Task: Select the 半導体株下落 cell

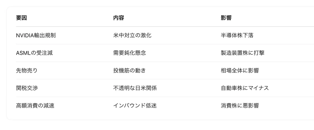Action: point(237,35)
